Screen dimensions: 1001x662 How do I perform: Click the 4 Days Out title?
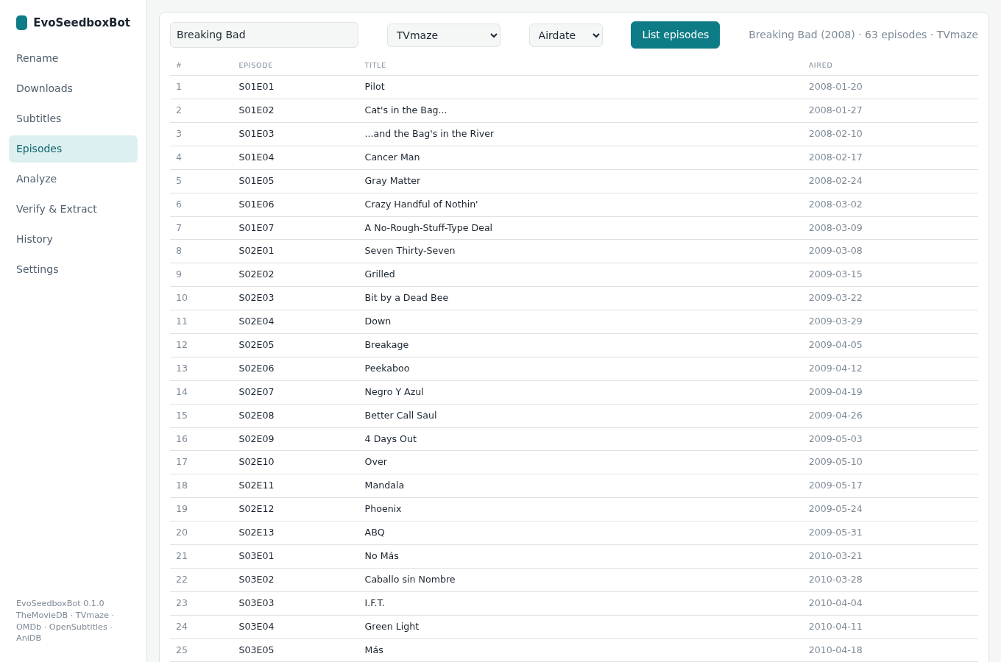coord(390,439)
